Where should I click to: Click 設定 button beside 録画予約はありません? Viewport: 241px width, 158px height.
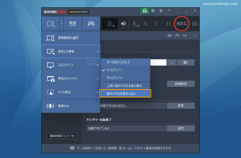click(x=181, y=106)
